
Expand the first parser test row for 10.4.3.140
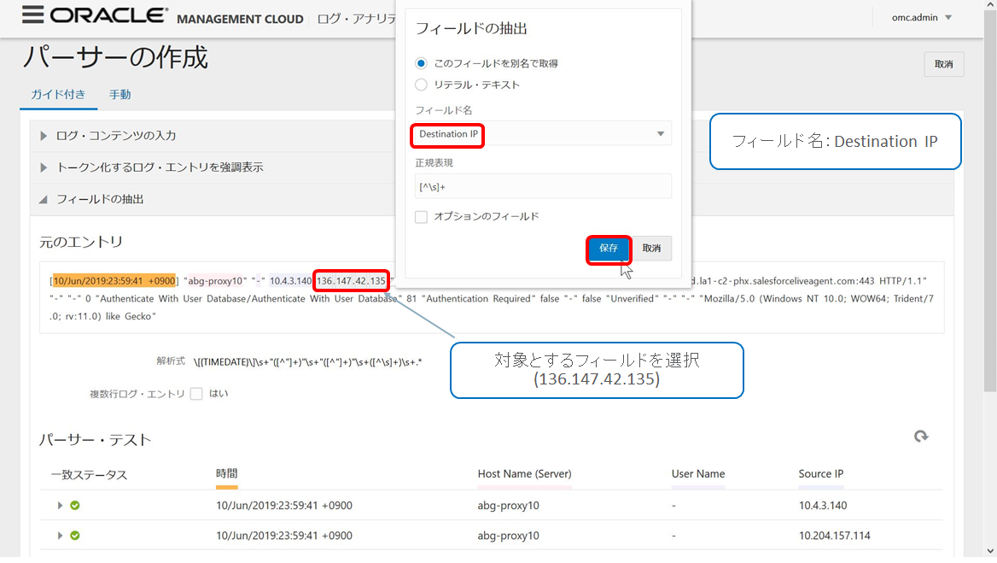[60, 505]
